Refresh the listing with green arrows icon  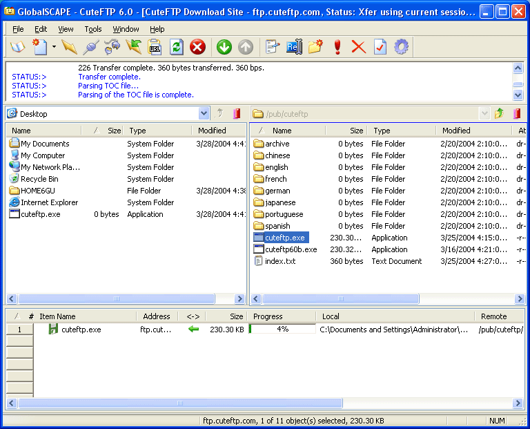point(177,47)
